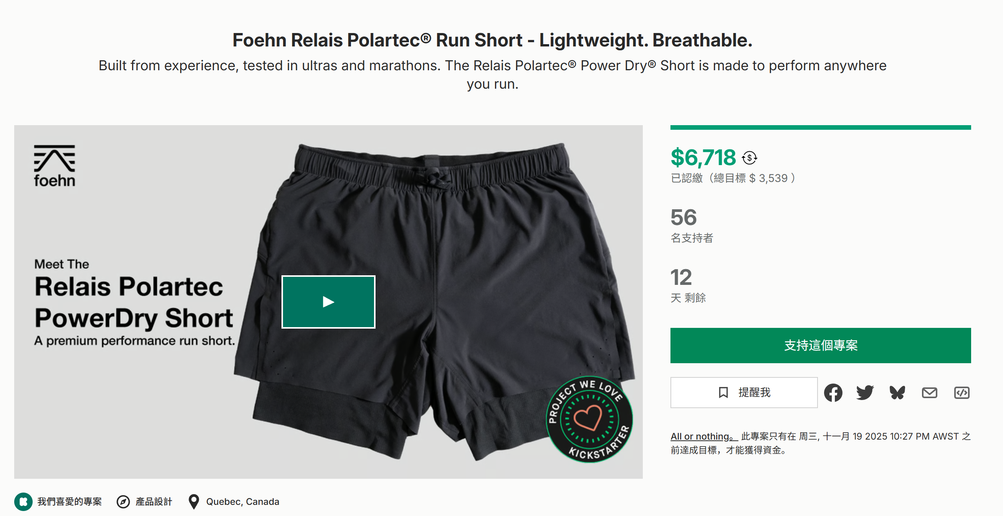This screenshot has width=1003, height=516.
Task: Share the project via email
Action: point(929,392)
